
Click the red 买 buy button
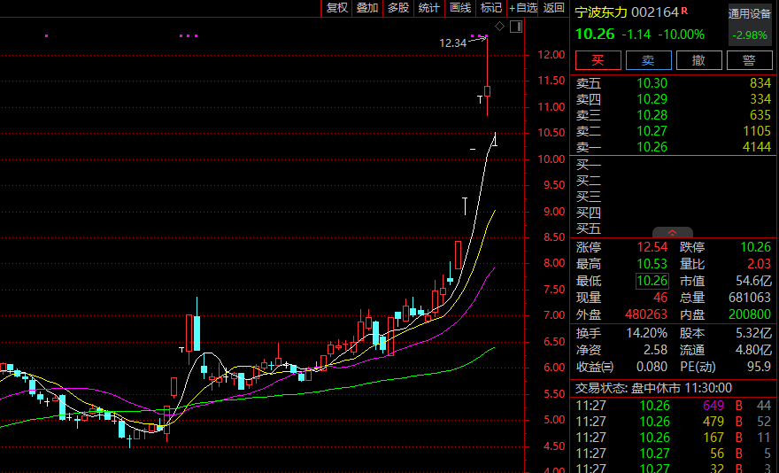tap(598, 60)
